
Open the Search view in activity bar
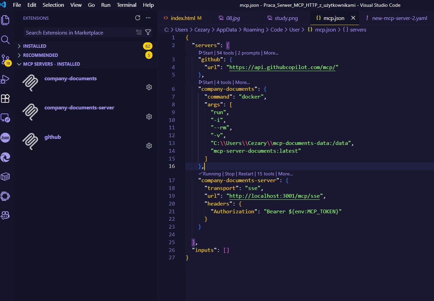tap(5, 40)
